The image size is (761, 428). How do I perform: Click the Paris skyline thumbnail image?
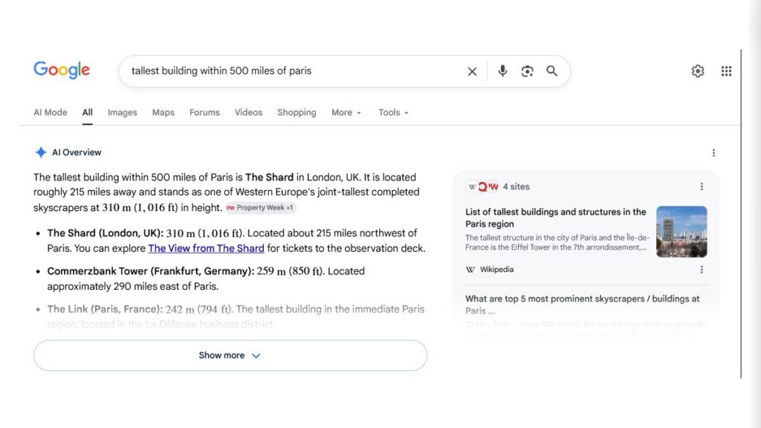tap(681, 232)
